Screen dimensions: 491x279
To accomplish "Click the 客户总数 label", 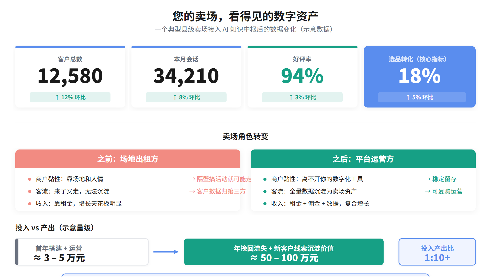I will point(70,59).
